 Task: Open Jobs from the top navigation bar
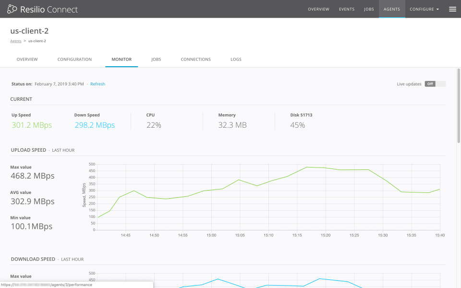click(x=369, y=9)
